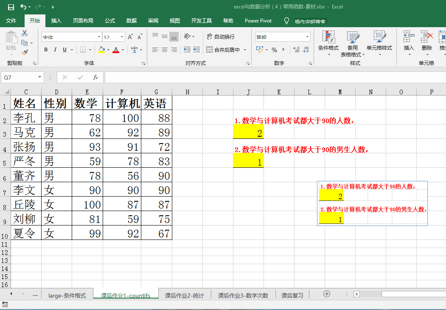The image size is (446, 310).
Task: Apply red font color A
Action: pyautogui.click(x=116, y=50)
